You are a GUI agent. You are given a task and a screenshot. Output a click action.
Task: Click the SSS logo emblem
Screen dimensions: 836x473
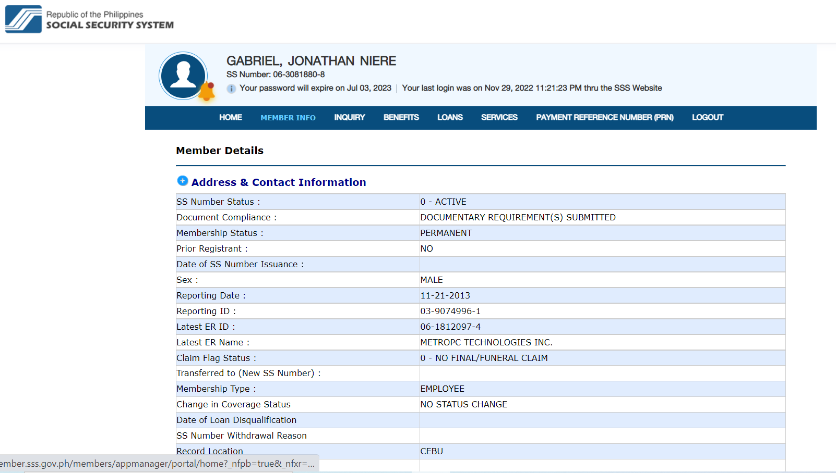pos(23,19)
